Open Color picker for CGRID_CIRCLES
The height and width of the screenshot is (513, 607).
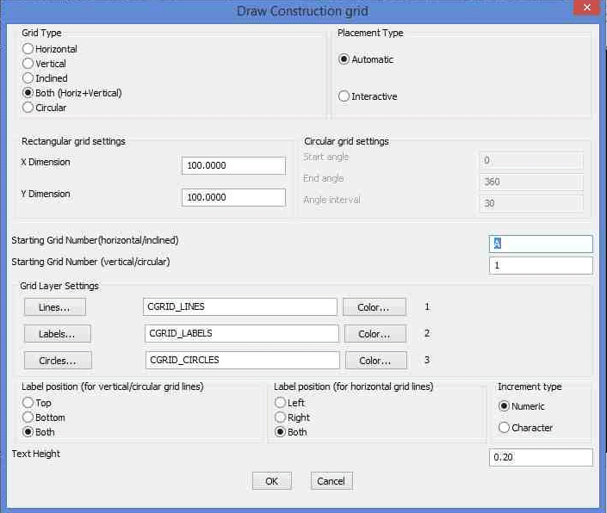click(375, 361)
